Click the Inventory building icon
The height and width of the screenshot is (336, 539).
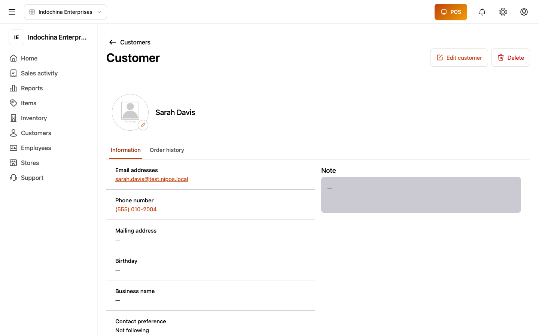pos(13,118)
